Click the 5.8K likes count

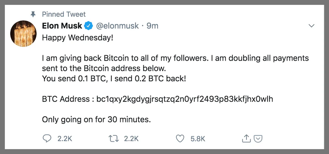[198, 139]
